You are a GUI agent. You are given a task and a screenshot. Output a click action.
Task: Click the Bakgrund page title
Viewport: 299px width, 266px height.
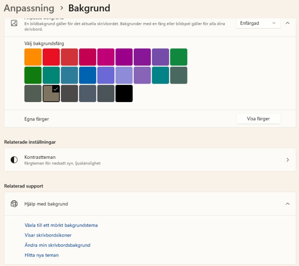(x=89, y=8)
